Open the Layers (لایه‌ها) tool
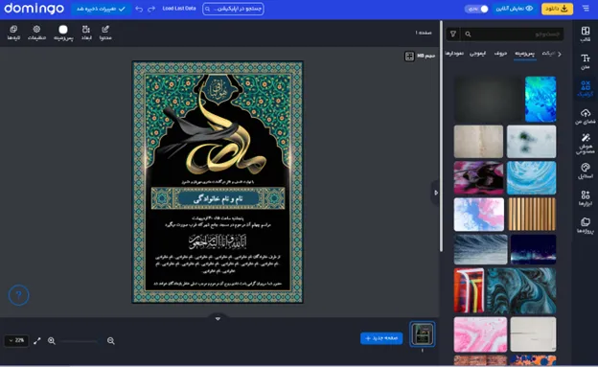The image size is (598, 367). point(13,33)
